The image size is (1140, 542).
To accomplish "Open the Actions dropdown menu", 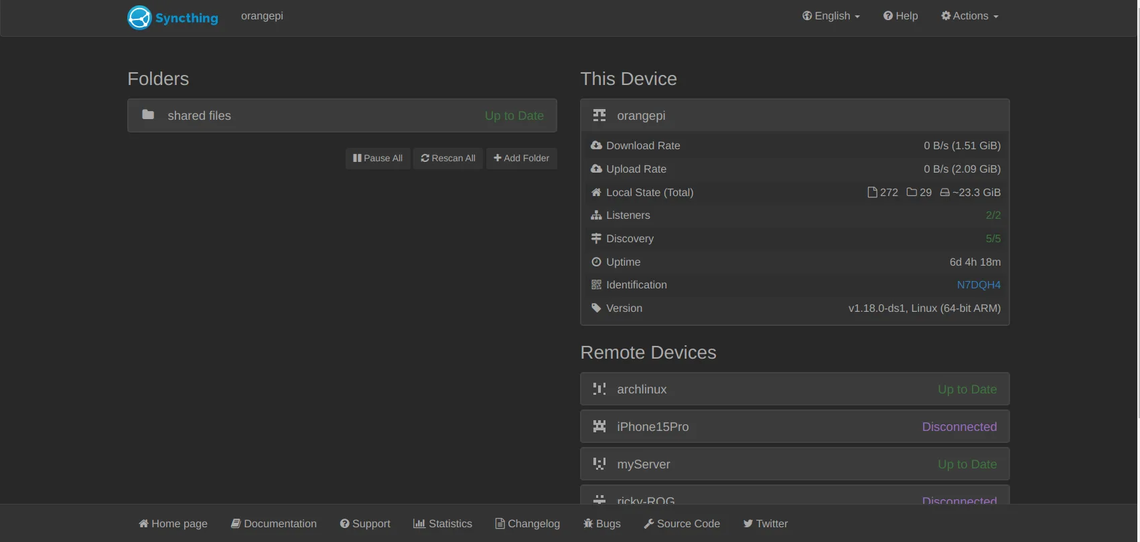I will click(969, 16).
